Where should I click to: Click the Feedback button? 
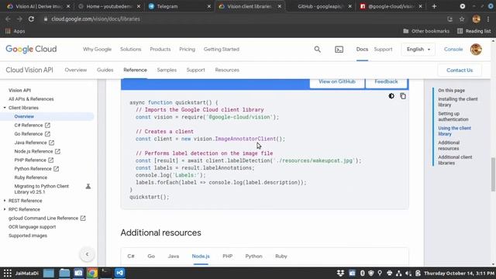pos(386,82)
